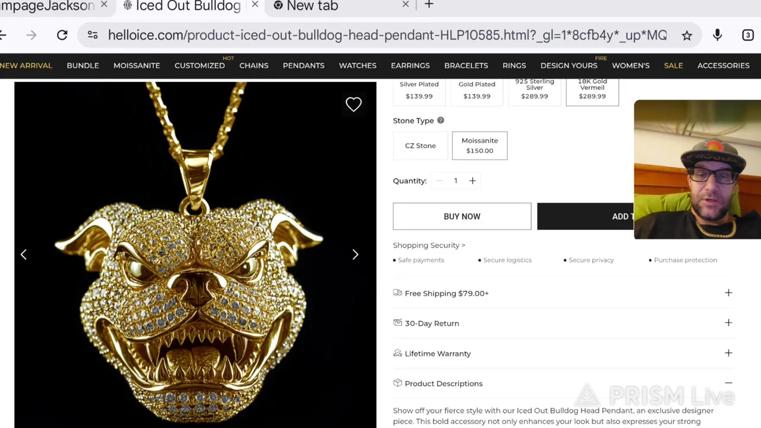This screenshot has height=428, width=761.
Task: Bookmark this page with star icon
Action: pos(687,35)
